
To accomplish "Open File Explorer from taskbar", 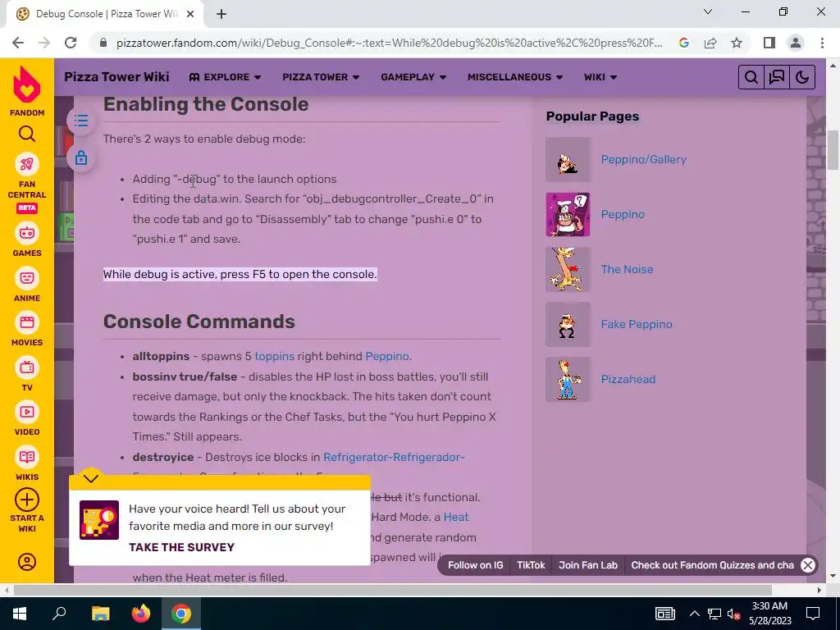I will click(x=100, y=614).
